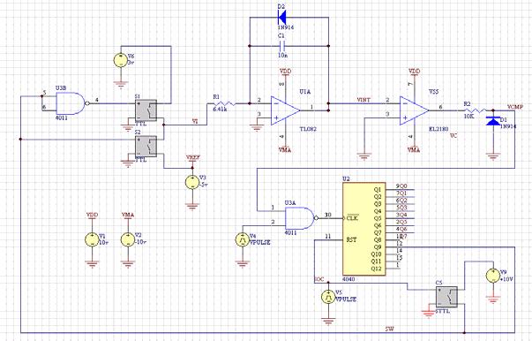Select the U3A NAND gate symbol
The width and height of the screenshot is (532, 341).
[x=302, y=218]
